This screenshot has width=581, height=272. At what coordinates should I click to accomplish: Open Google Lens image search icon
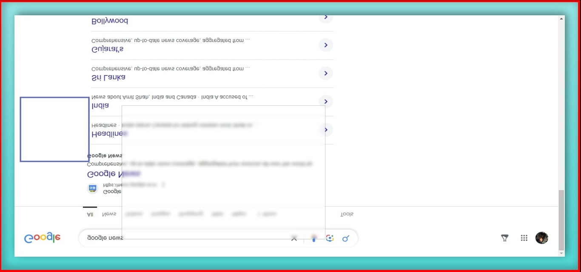[330, 238]
